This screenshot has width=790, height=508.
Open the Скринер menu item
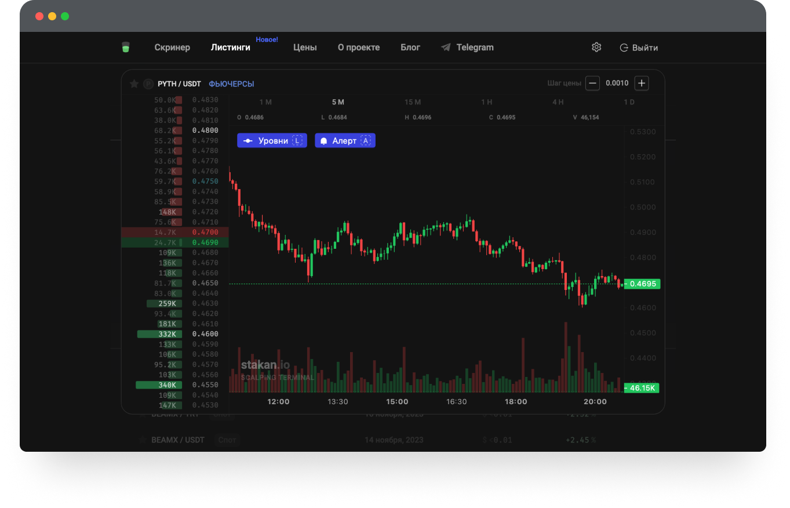point(172,48)
